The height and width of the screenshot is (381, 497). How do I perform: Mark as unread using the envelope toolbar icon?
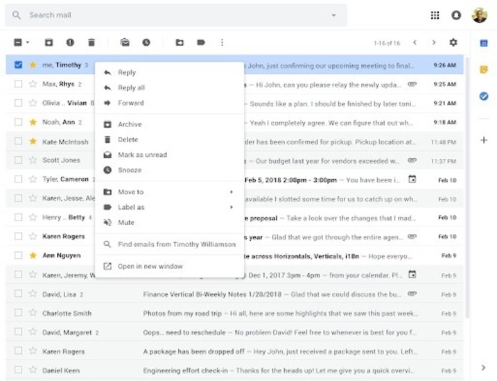click(125, 42)
